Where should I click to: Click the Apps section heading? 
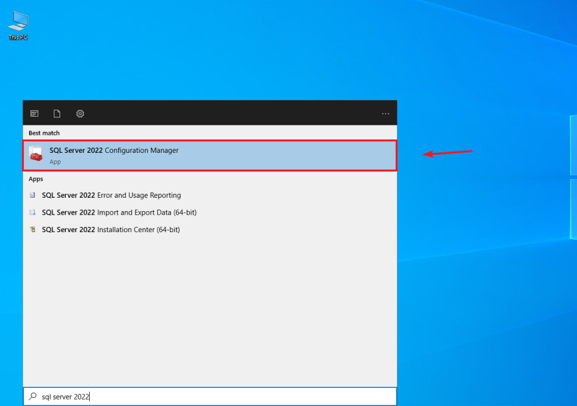(x=36, y=179)
